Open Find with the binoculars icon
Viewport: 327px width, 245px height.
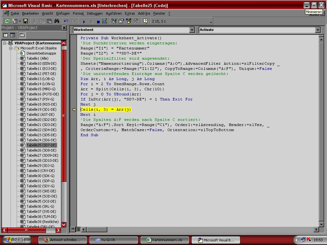[57, 21]
